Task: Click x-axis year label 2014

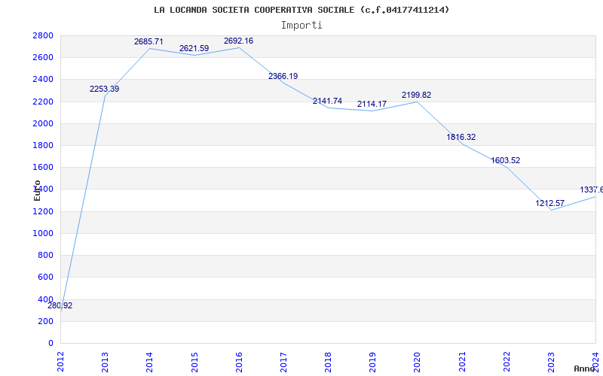Action: click(149, 362)
